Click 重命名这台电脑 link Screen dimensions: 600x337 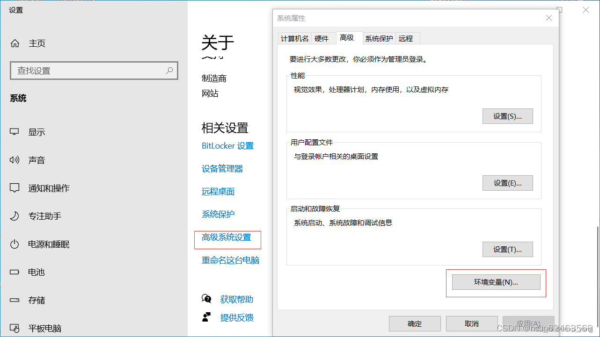coord(230,260)
